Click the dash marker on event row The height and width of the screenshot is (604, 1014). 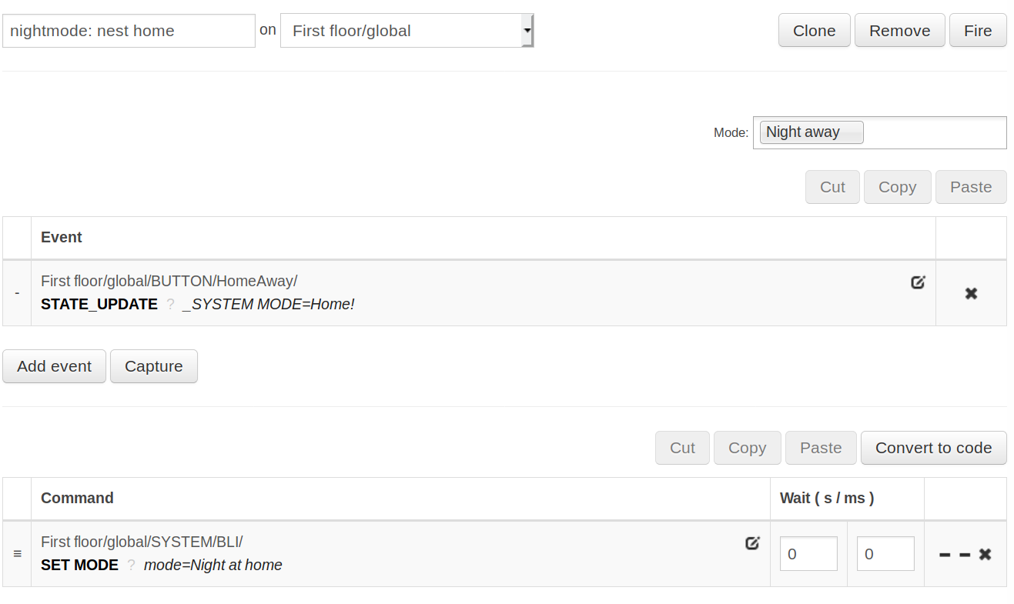point(17,293)
